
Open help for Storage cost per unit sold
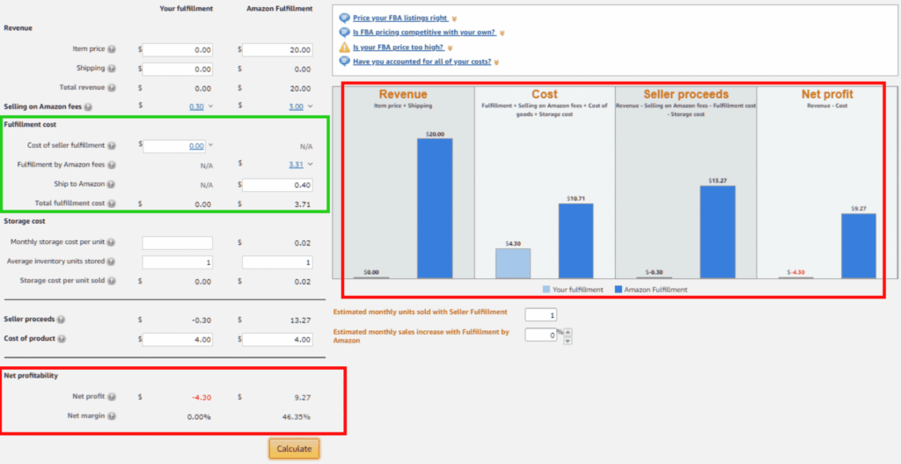(x=112, y=281)
